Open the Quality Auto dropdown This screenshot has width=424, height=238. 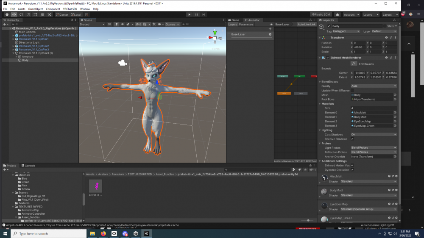point(374,86)
